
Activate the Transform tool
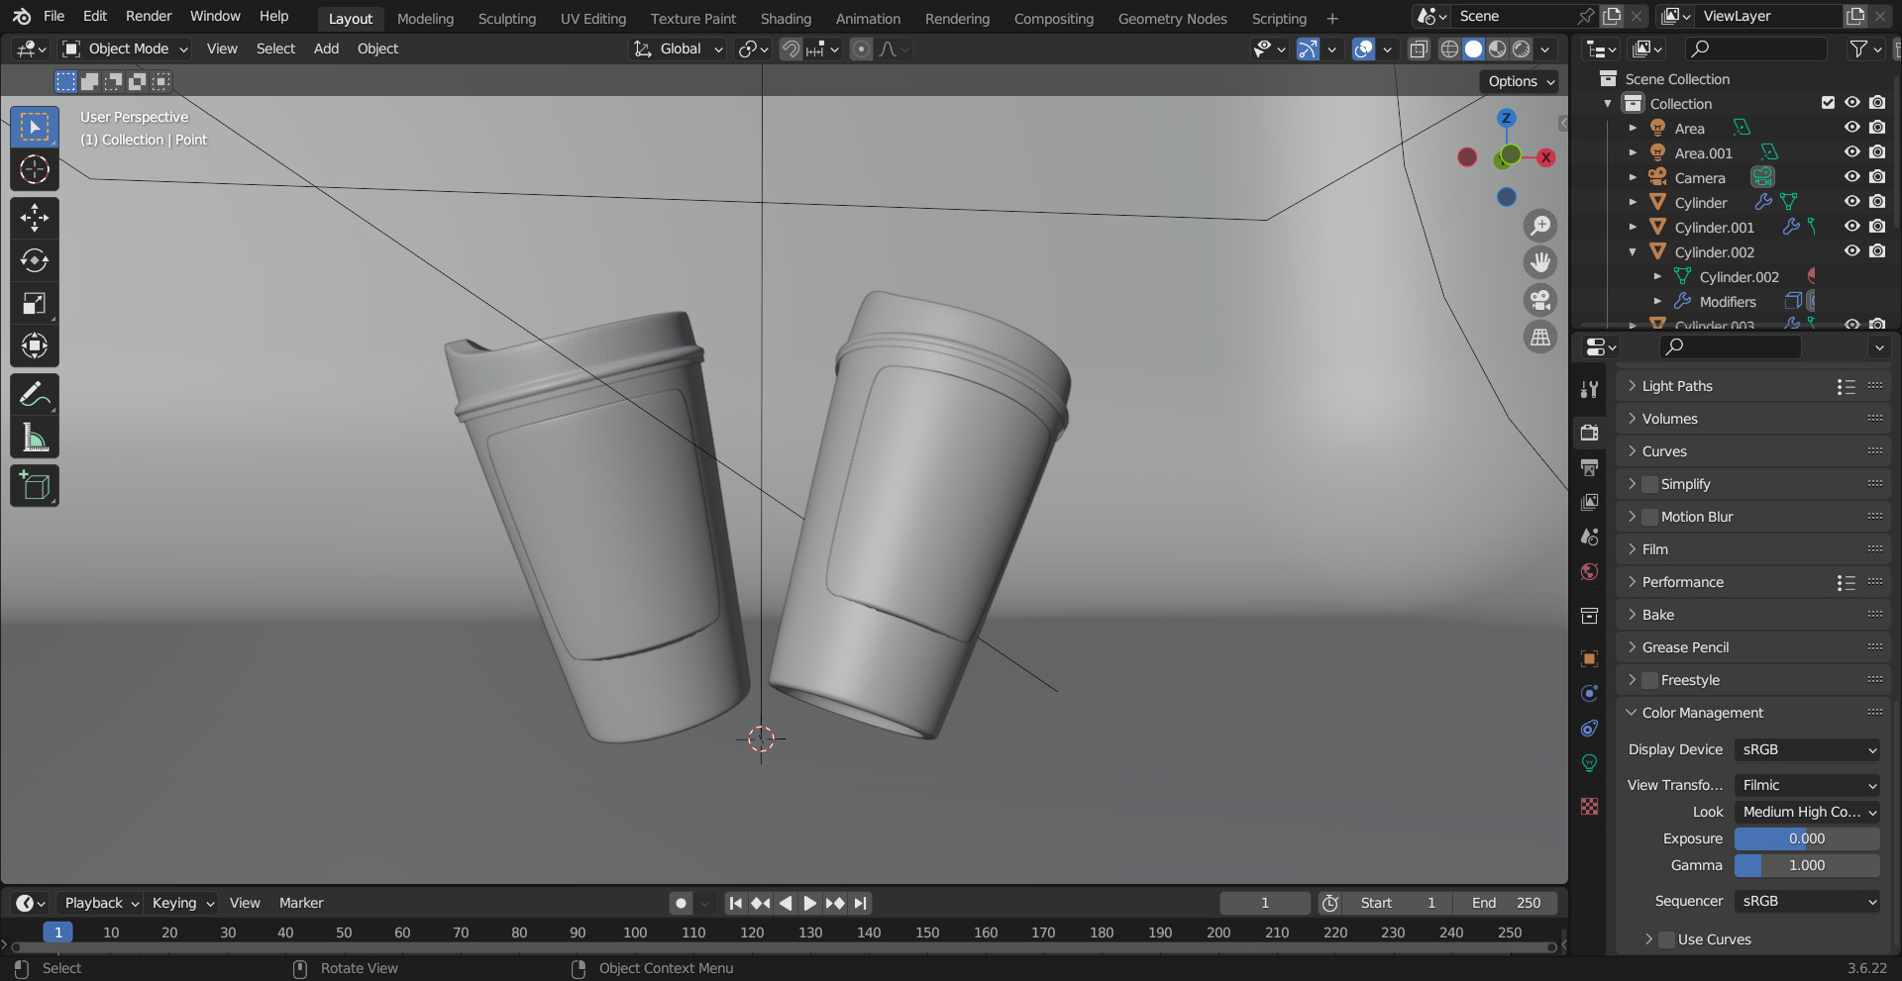35,345
